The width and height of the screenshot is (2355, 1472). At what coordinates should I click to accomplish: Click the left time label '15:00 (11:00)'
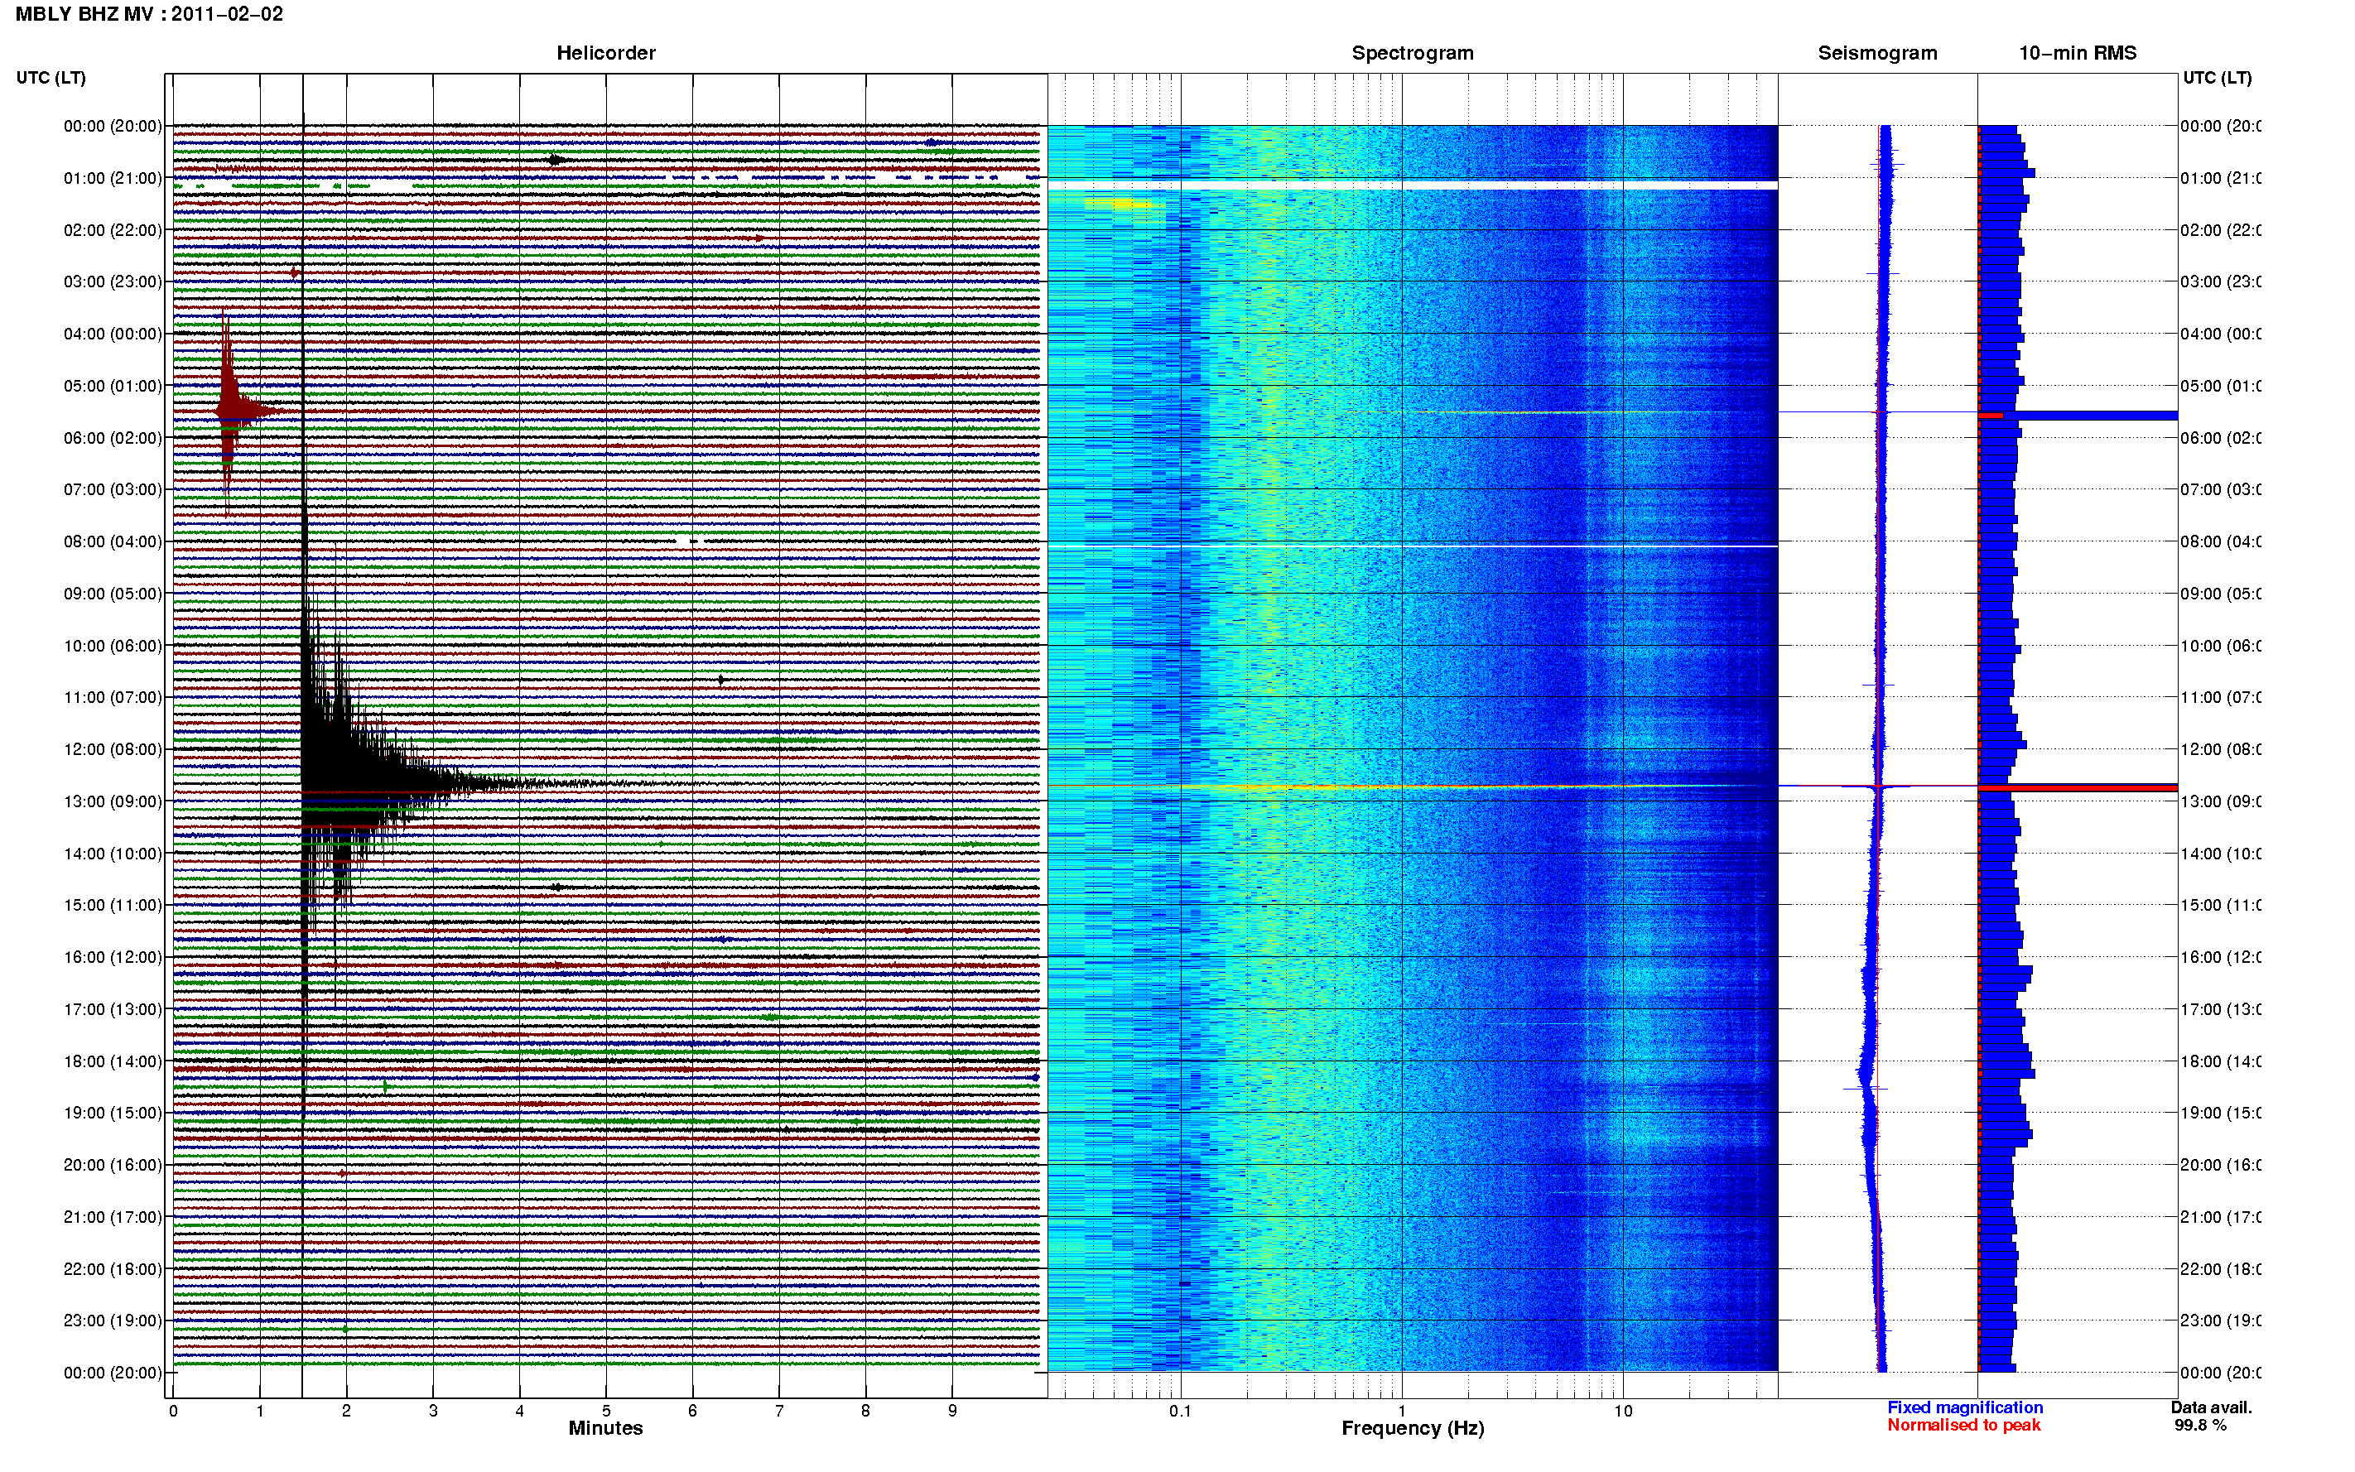pyautogui.click(x=113, y=904)
